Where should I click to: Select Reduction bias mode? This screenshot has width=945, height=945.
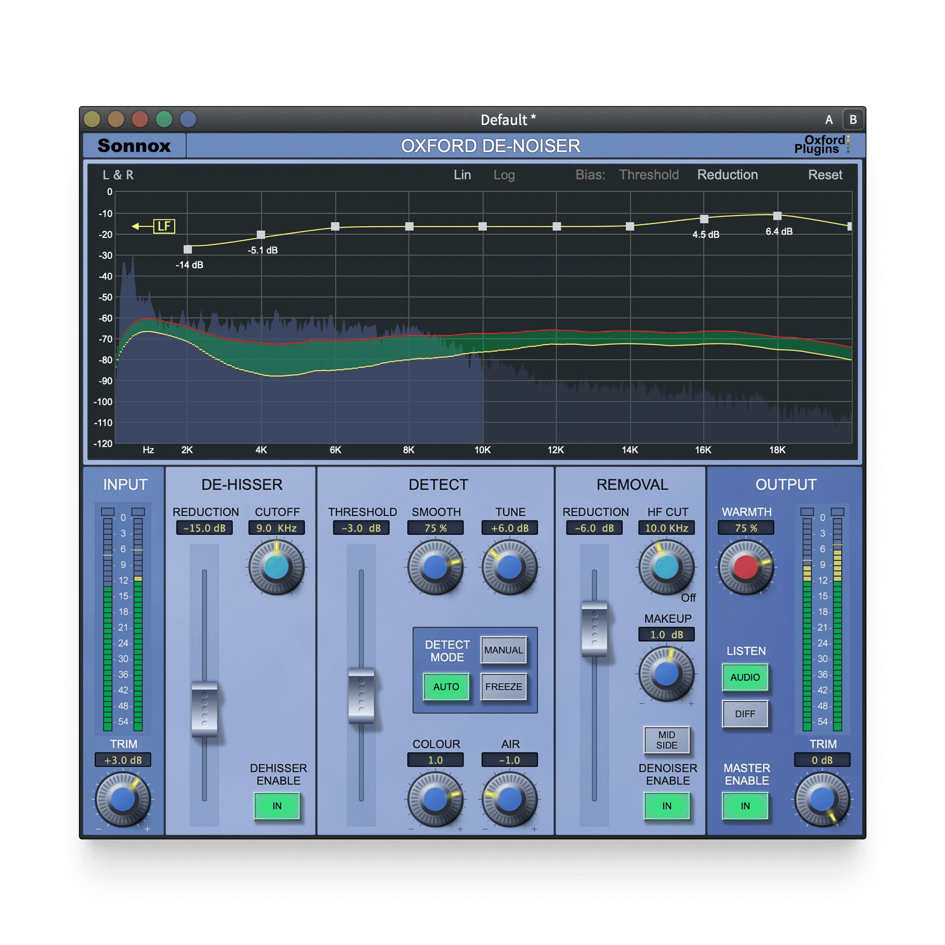tap(727, 175)
